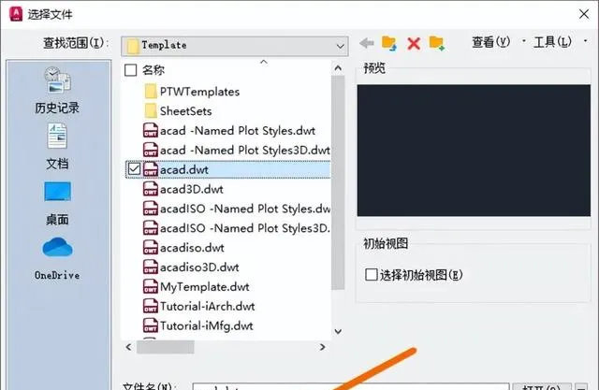Select the acad.dwt file name
This screenshot has width=599, height=390.
click(184, 169)
